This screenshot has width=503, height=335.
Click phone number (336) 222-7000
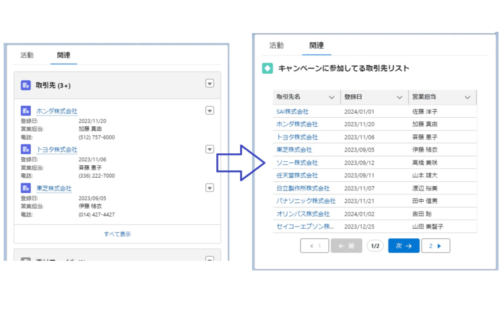click(97, 176)
